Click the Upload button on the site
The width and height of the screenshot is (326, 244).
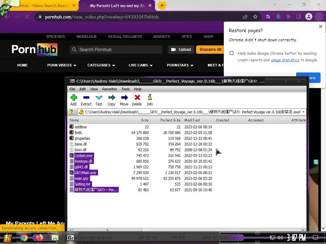click(181, 49)
